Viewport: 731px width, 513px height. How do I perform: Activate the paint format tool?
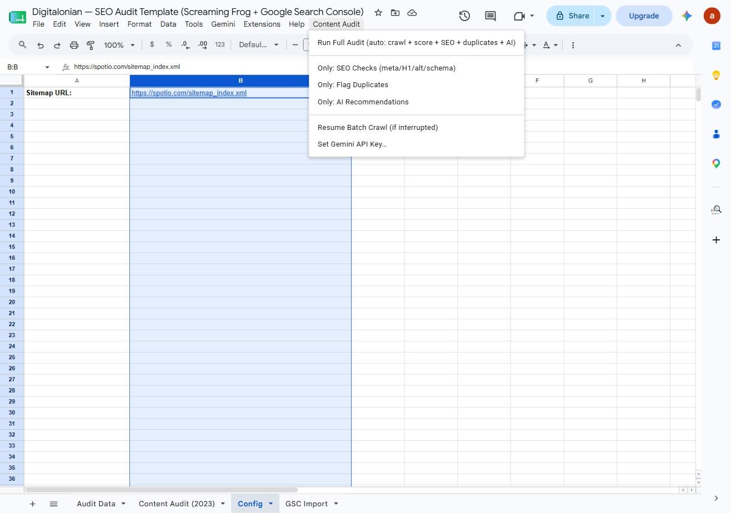tap(91, 45)
